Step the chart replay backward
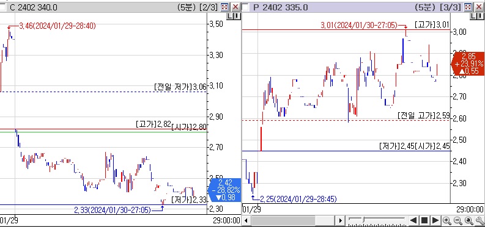This screenshot has height=227, width=485. point(413,220)
